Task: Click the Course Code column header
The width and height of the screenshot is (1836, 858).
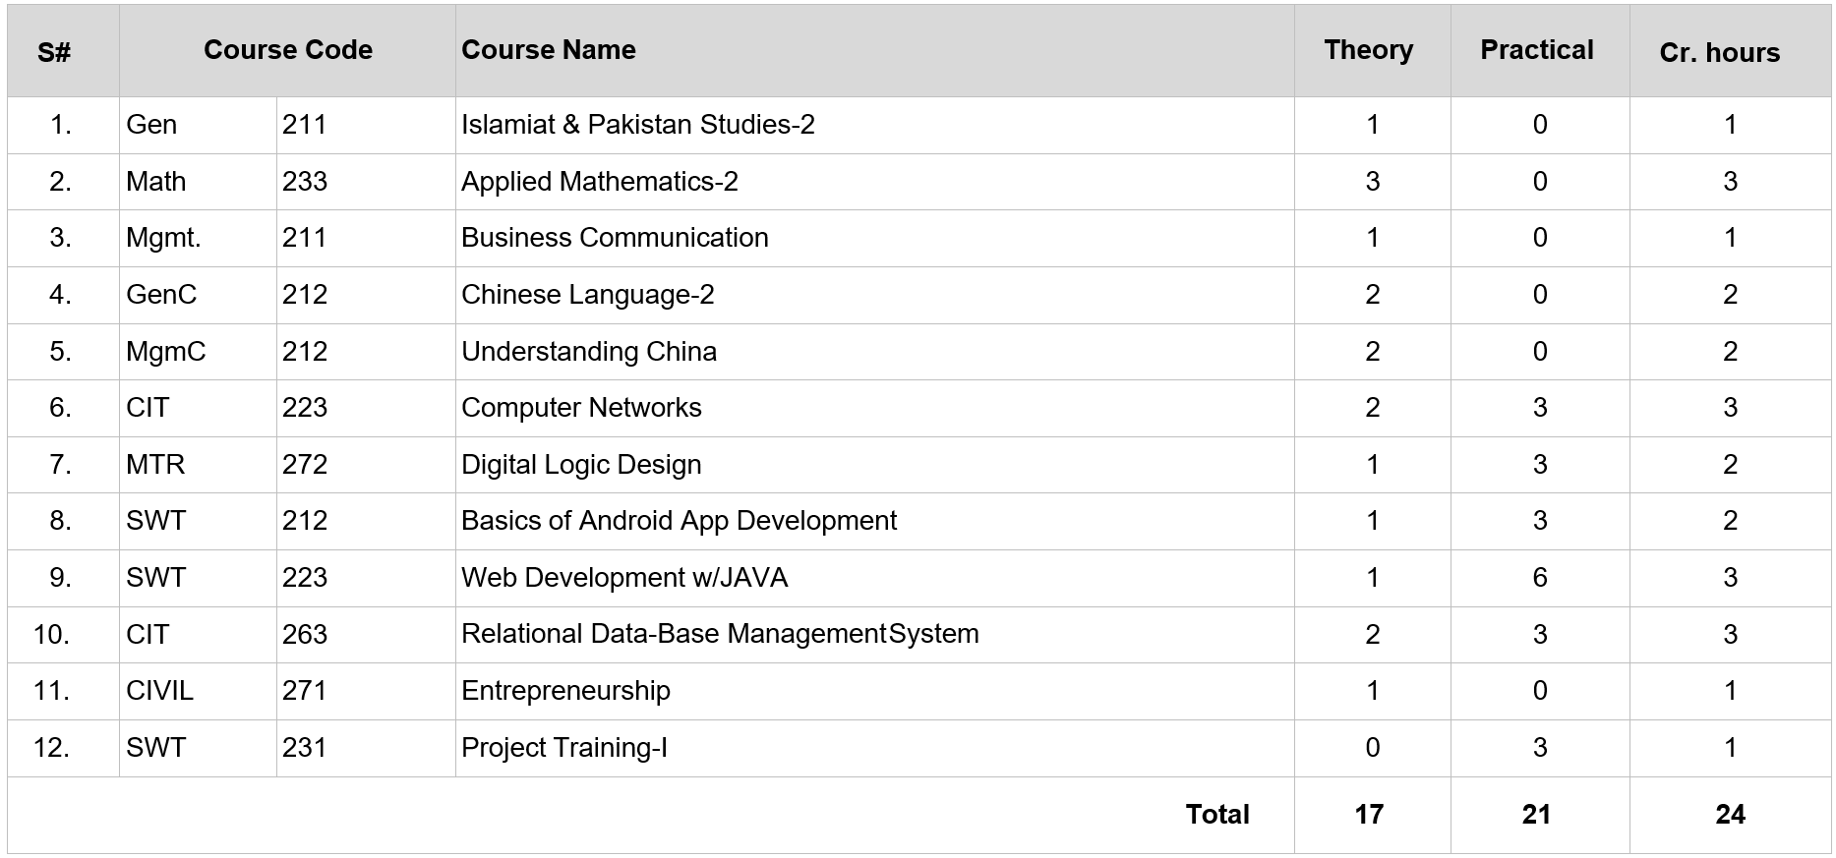Action: [x=287, y=50]
